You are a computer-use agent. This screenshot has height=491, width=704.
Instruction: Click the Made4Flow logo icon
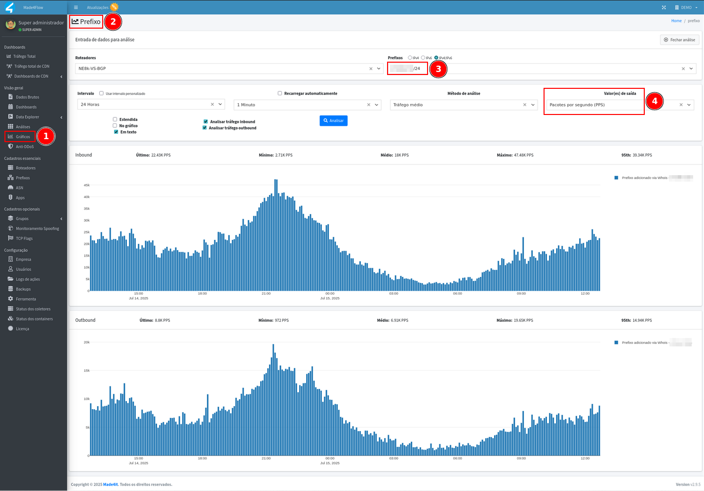[10, 7]
